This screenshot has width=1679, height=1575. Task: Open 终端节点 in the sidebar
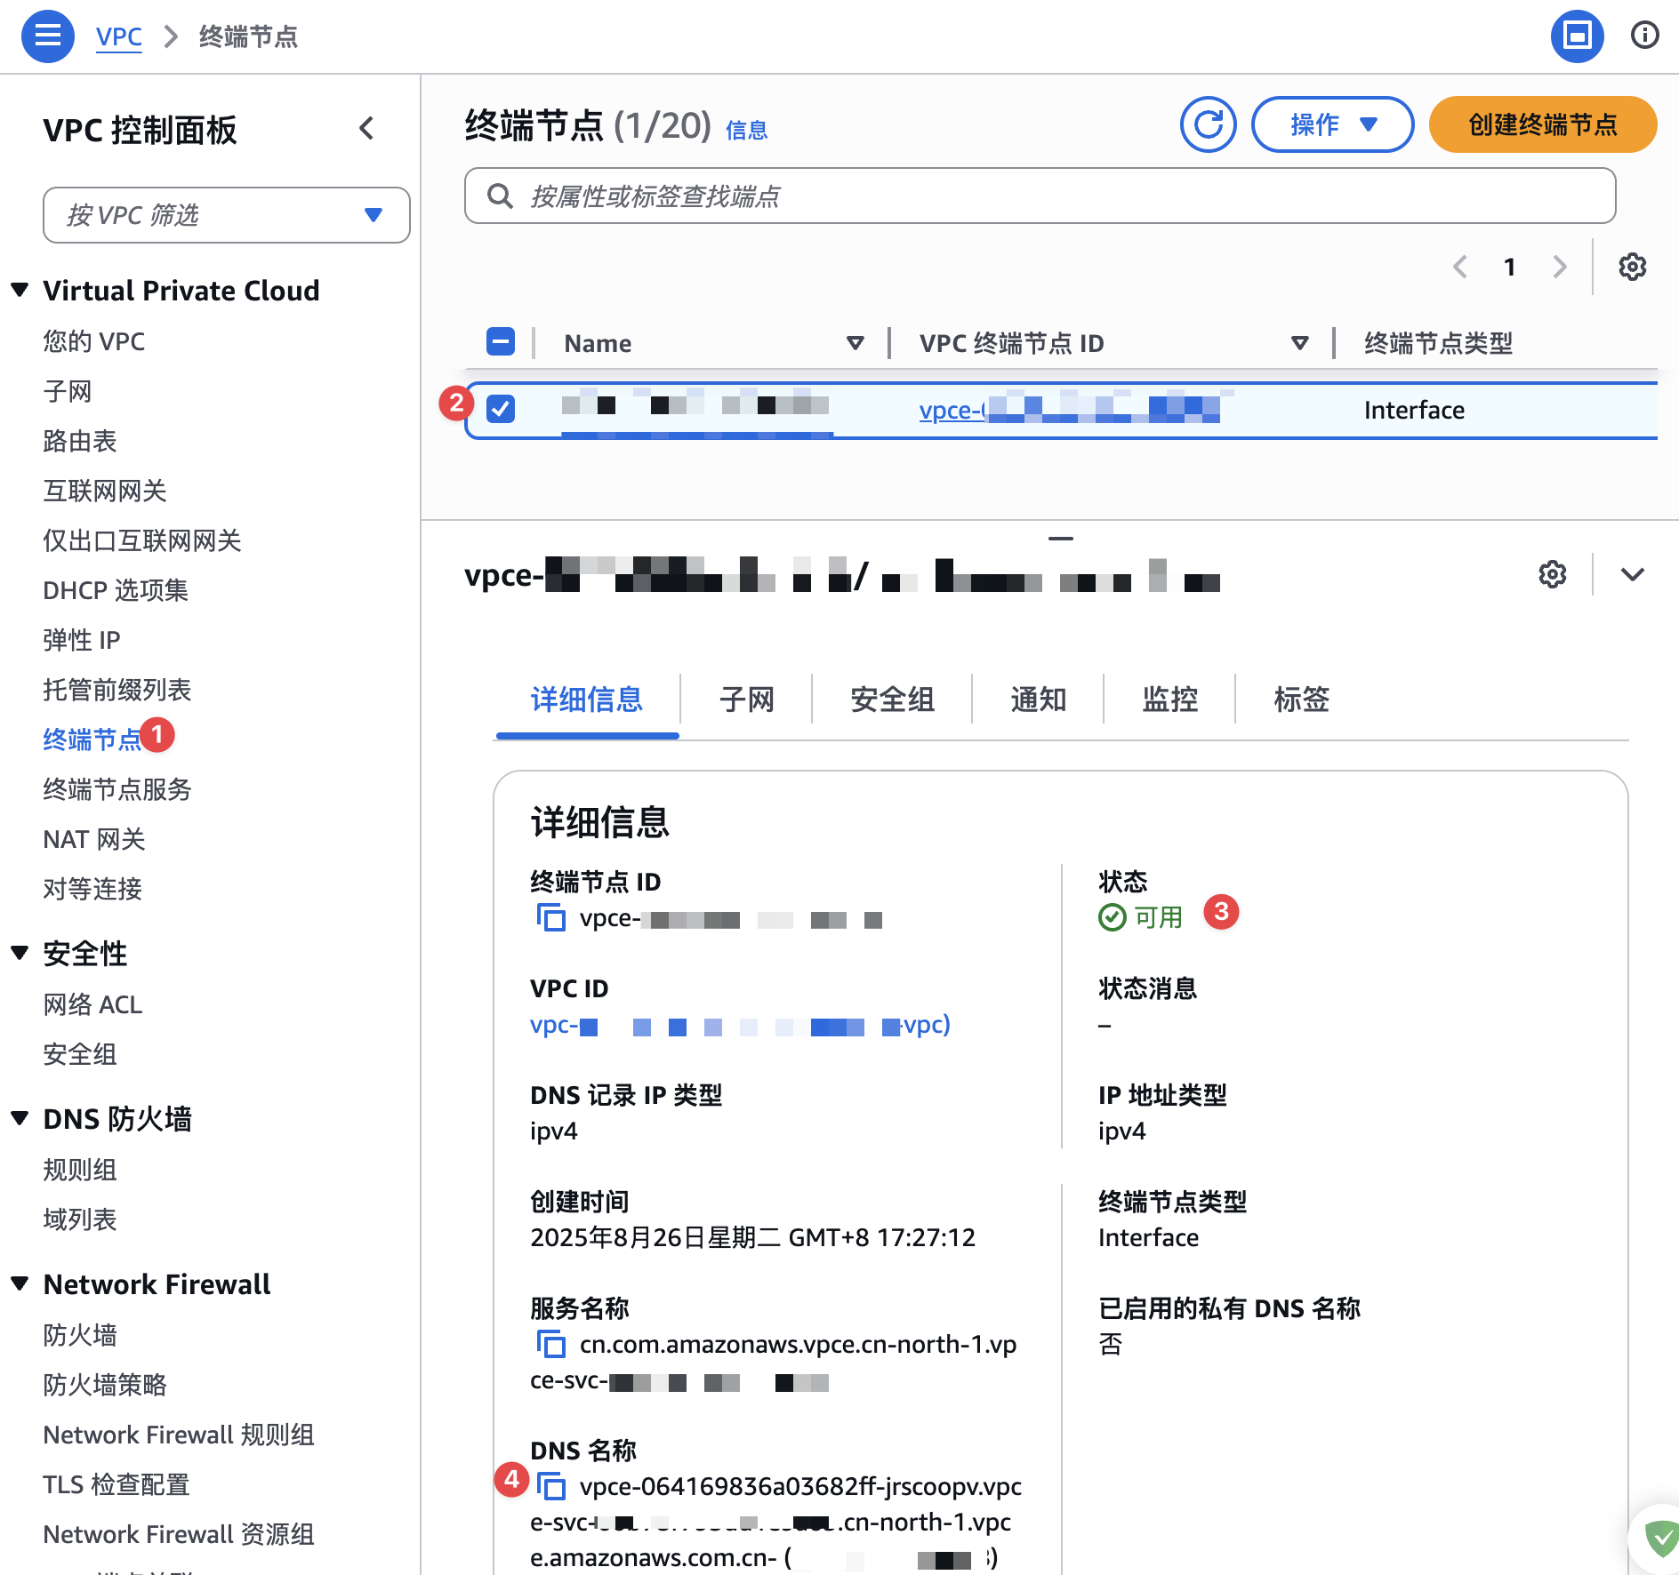pos(92,740)
